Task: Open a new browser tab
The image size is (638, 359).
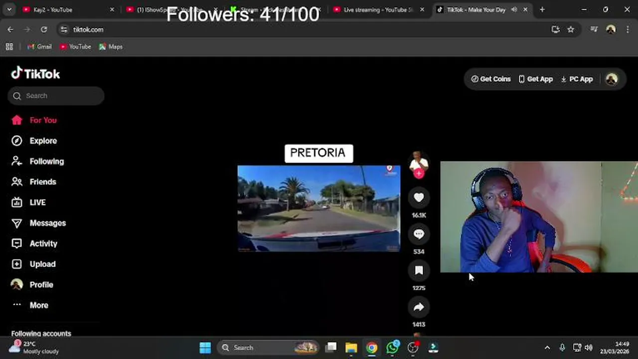Action: 542,9
